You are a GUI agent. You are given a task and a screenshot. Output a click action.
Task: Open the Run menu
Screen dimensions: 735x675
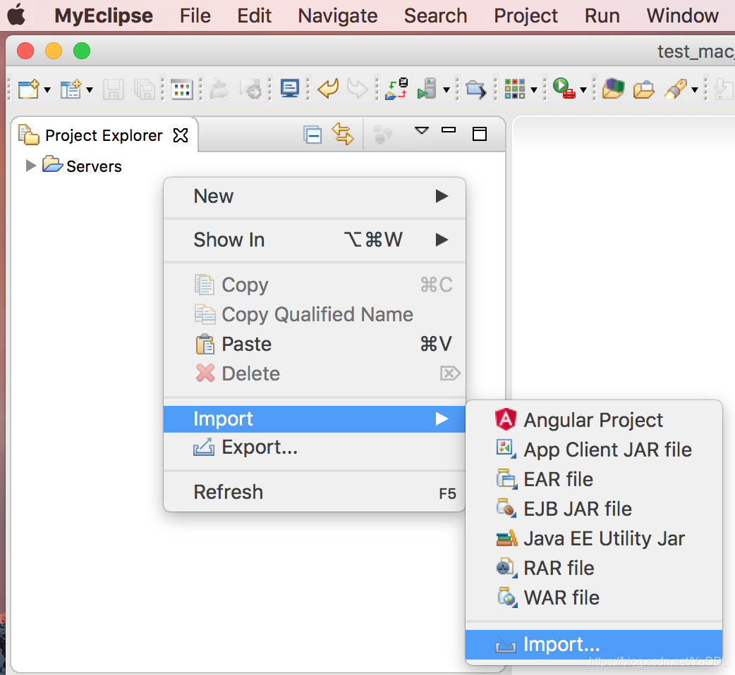tap(602, 16)
